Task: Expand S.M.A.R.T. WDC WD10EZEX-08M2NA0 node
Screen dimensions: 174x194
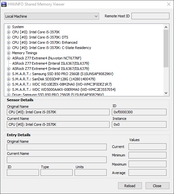Action: tap(9, 84)
